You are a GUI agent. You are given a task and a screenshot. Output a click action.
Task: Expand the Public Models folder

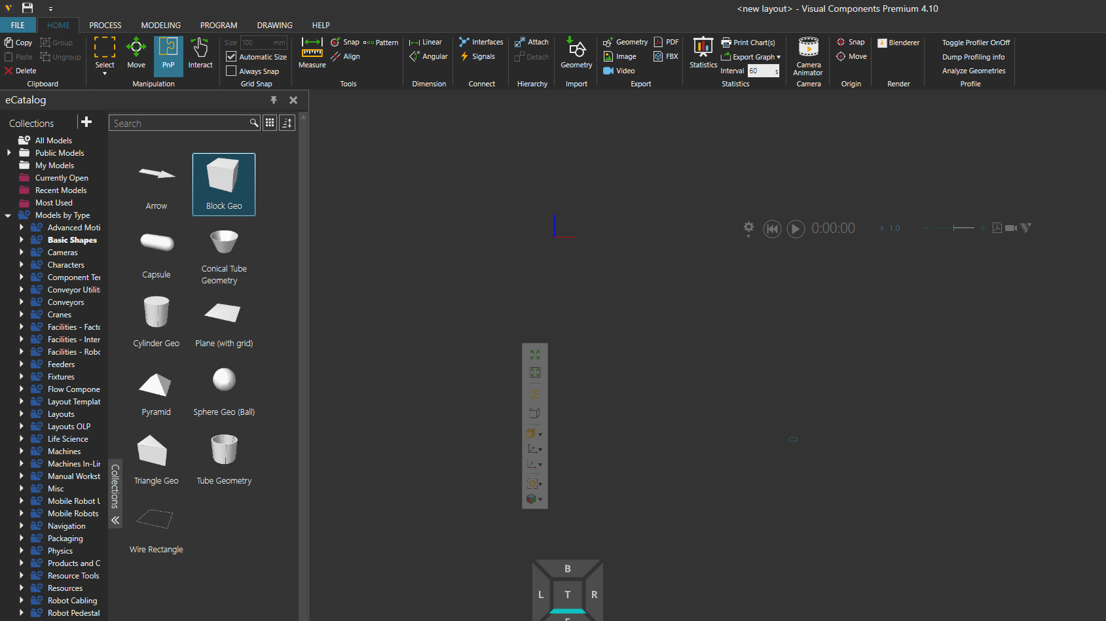click(9, 153)
